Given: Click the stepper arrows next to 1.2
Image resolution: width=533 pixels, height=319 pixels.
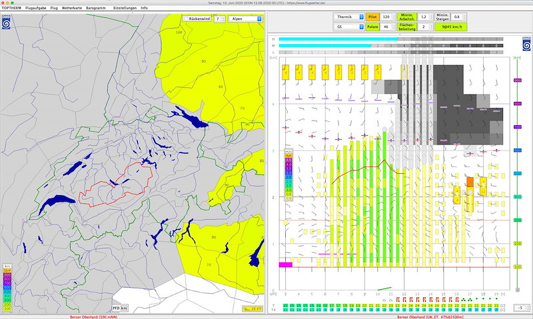Looking at the screenshot, I should click(x=431, y=17).
